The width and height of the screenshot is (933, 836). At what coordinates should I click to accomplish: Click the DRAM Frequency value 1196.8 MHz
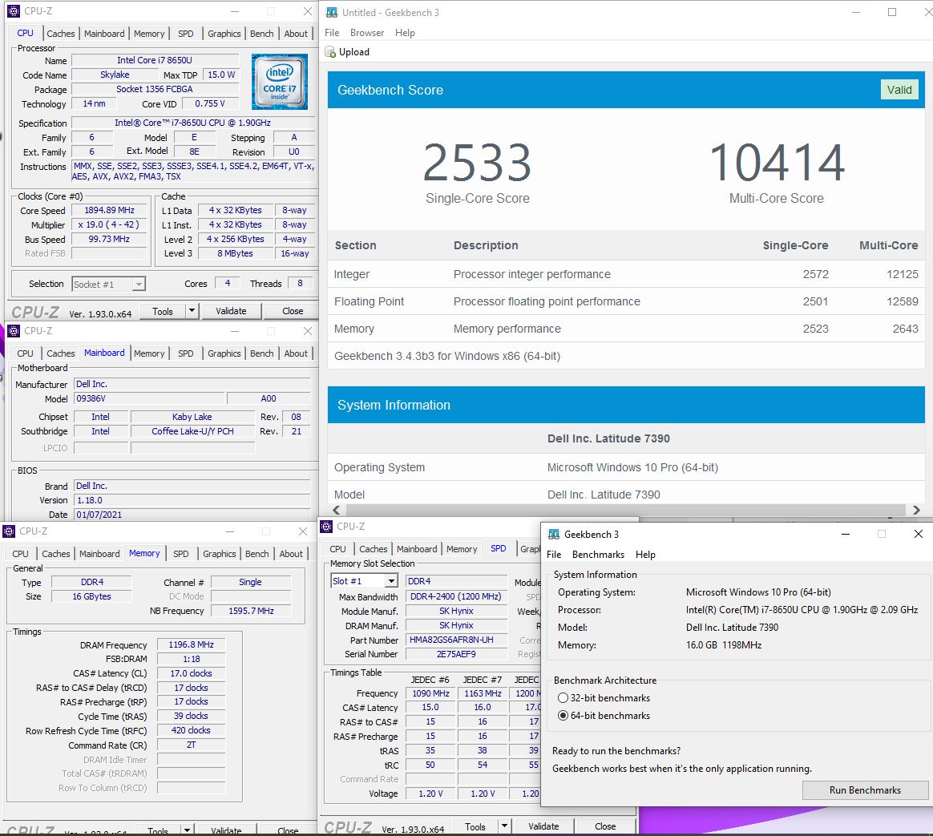191,644
